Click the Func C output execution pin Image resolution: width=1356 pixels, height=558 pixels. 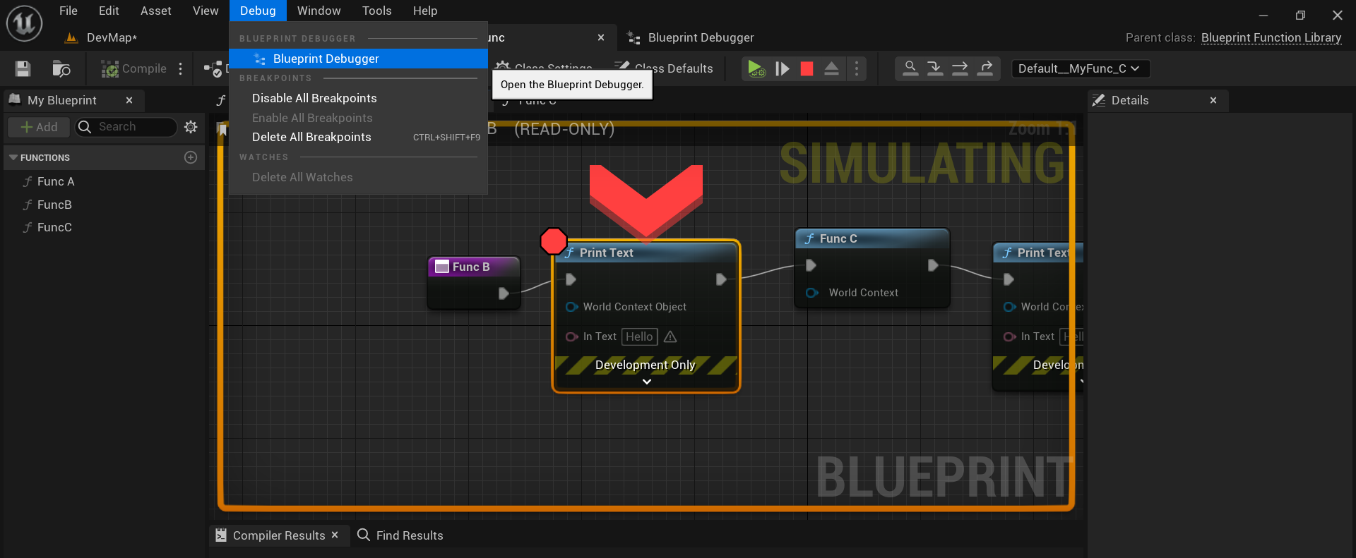click(933, 265)
